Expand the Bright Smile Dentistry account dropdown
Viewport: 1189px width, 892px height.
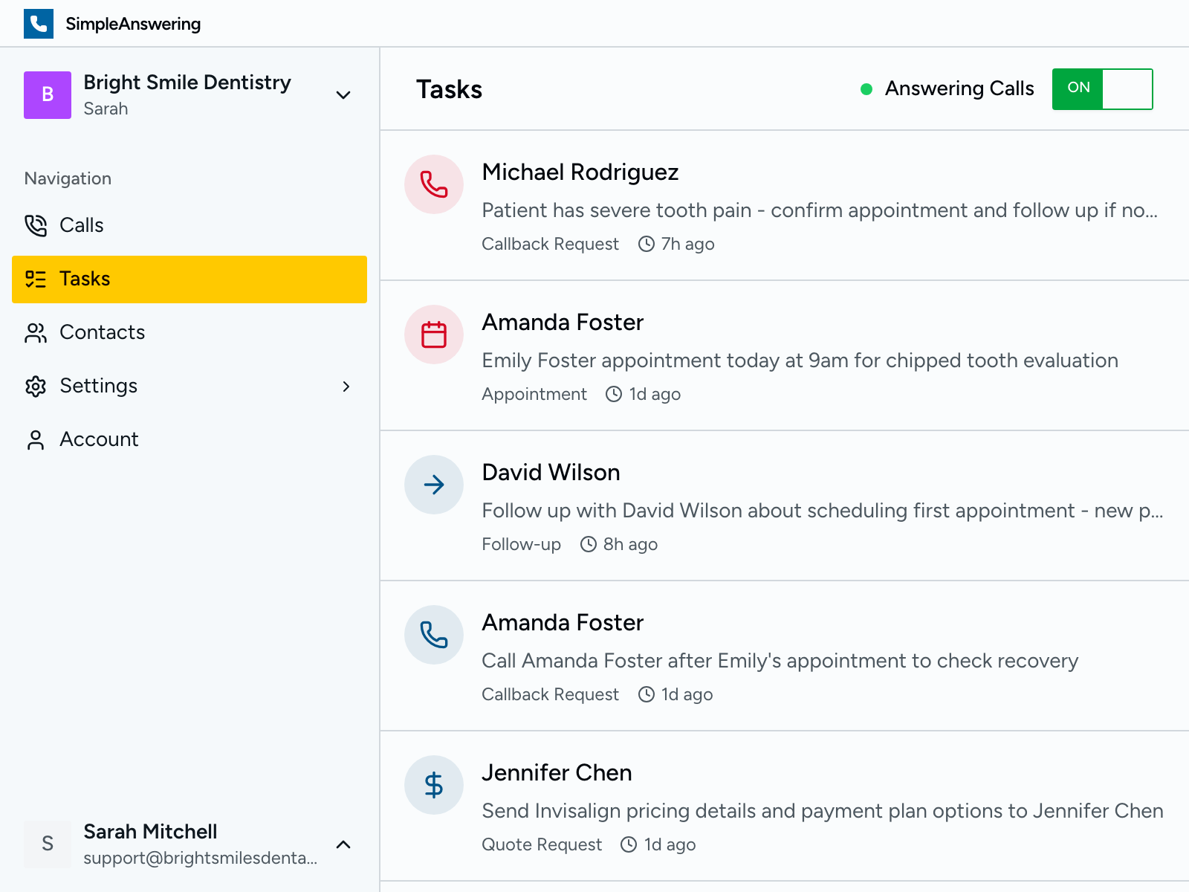(x=343, y=95)
